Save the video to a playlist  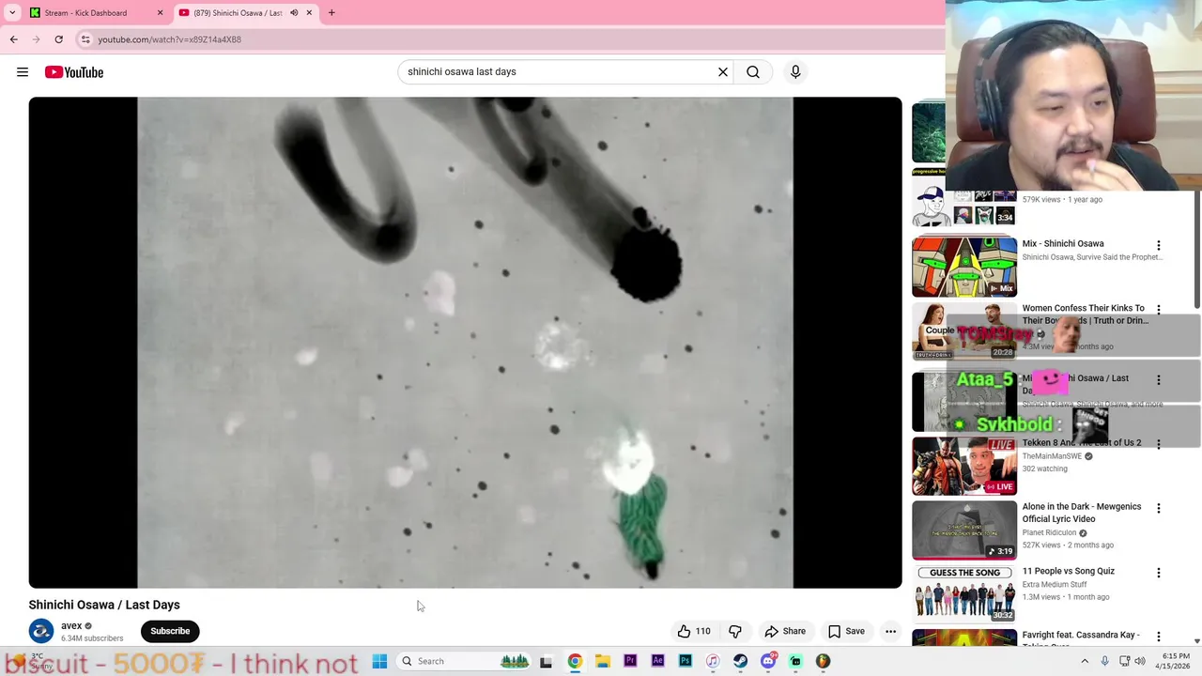[846, 631]
